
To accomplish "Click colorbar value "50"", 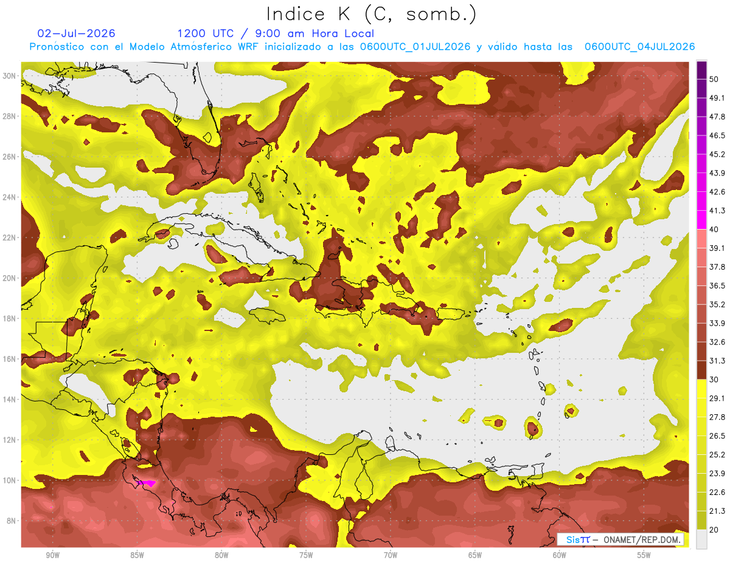I will click(x=714, y=79).
